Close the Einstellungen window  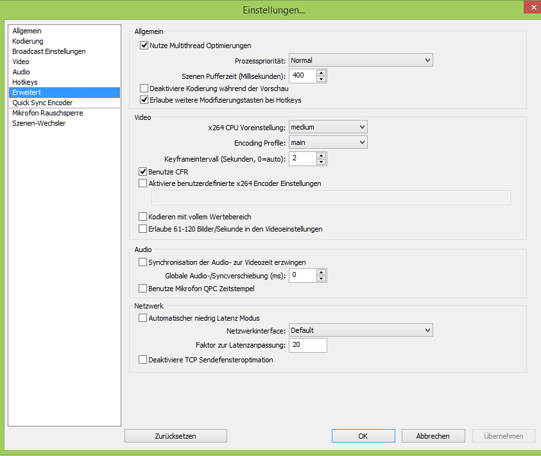(533, 7)
